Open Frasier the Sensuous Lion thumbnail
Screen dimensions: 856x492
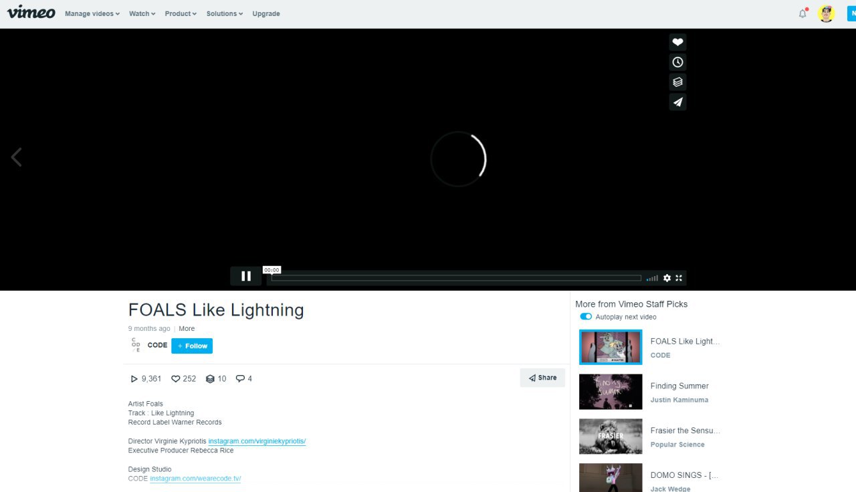611,437
